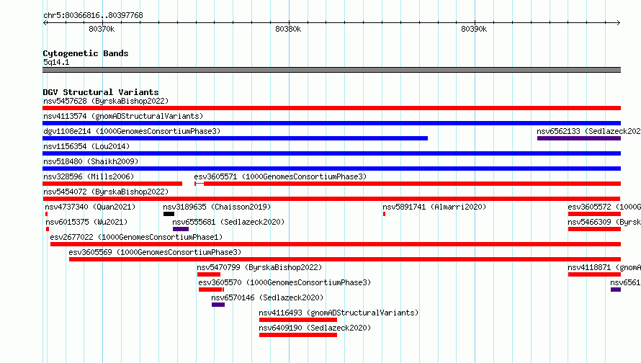Select the blue nsv518480 variant bar

(x=331, y=169)
